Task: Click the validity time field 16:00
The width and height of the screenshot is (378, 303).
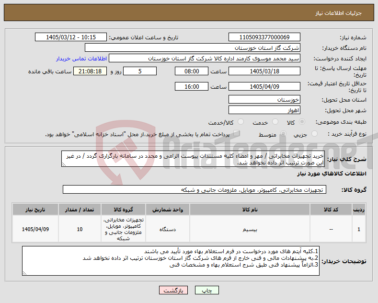Action: click(192, 86)
